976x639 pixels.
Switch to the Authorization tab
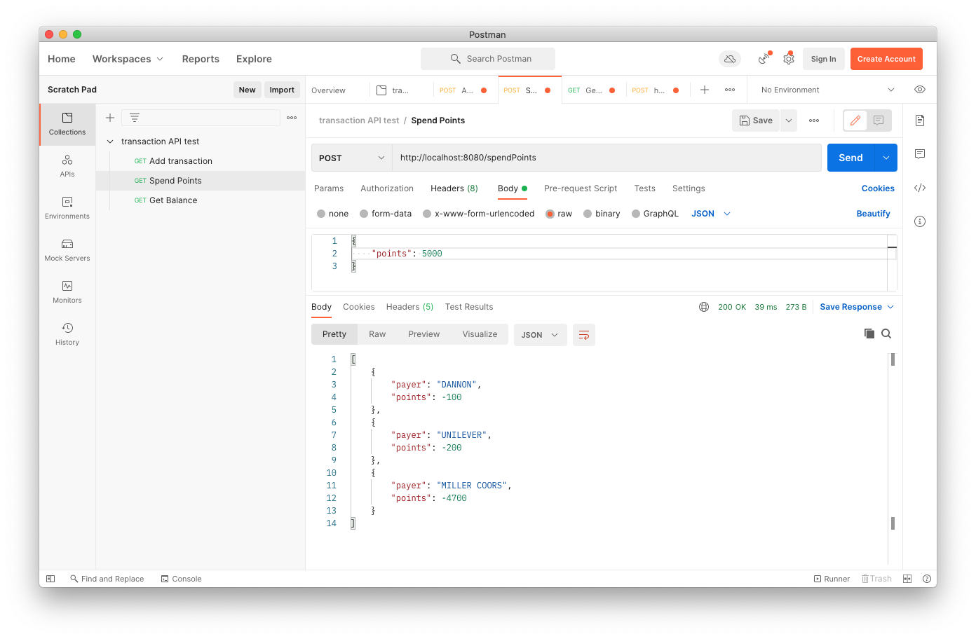tap(387, 188)
